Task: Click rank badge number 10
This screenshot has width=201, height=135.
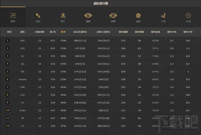Action: point(8,110)
